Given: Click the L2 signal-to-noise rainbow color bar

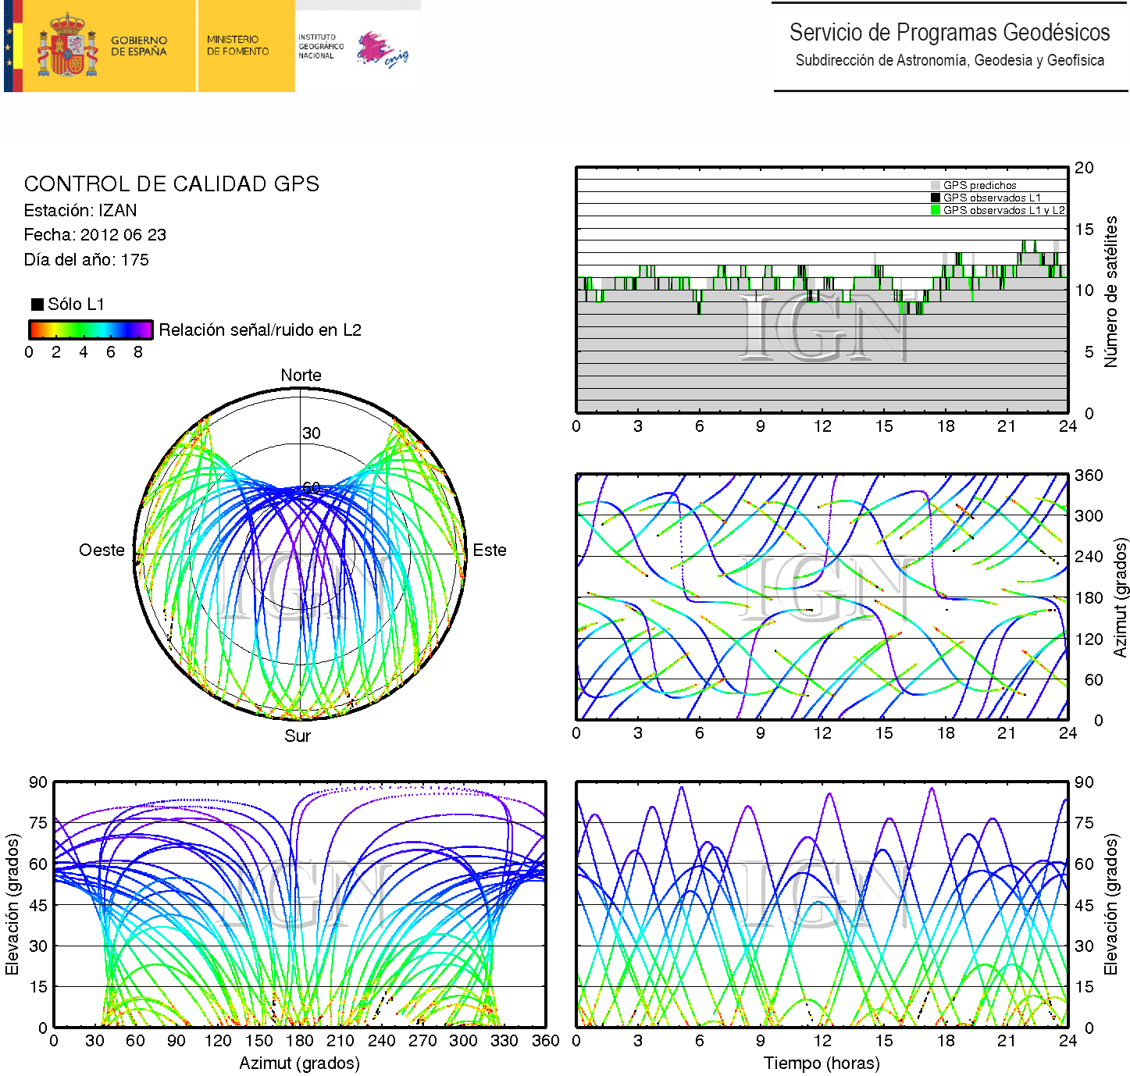Looking at the screenshot, I should [91, 330].
